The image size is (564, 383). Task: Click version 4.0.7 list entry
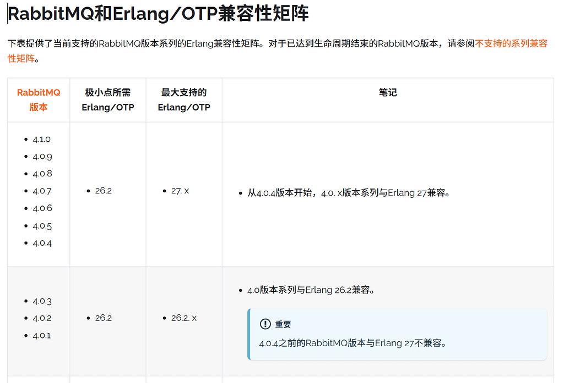coord(42,191)
